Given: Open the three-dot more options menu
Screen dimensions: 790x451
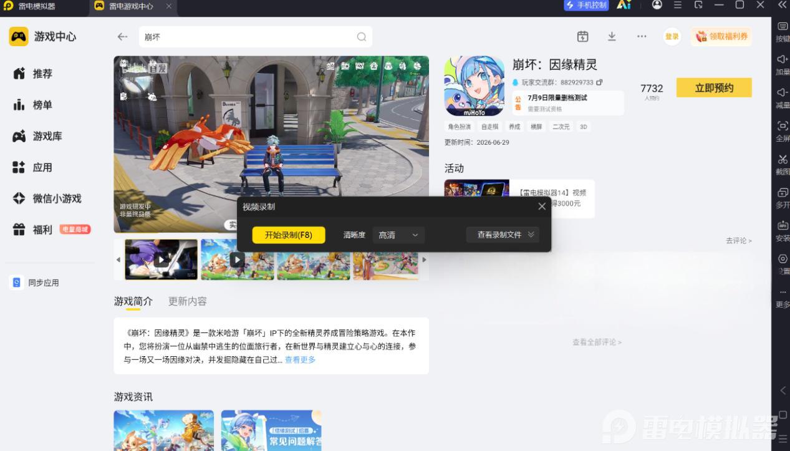Looking at the screenshot, I should (x=642, y=36).
